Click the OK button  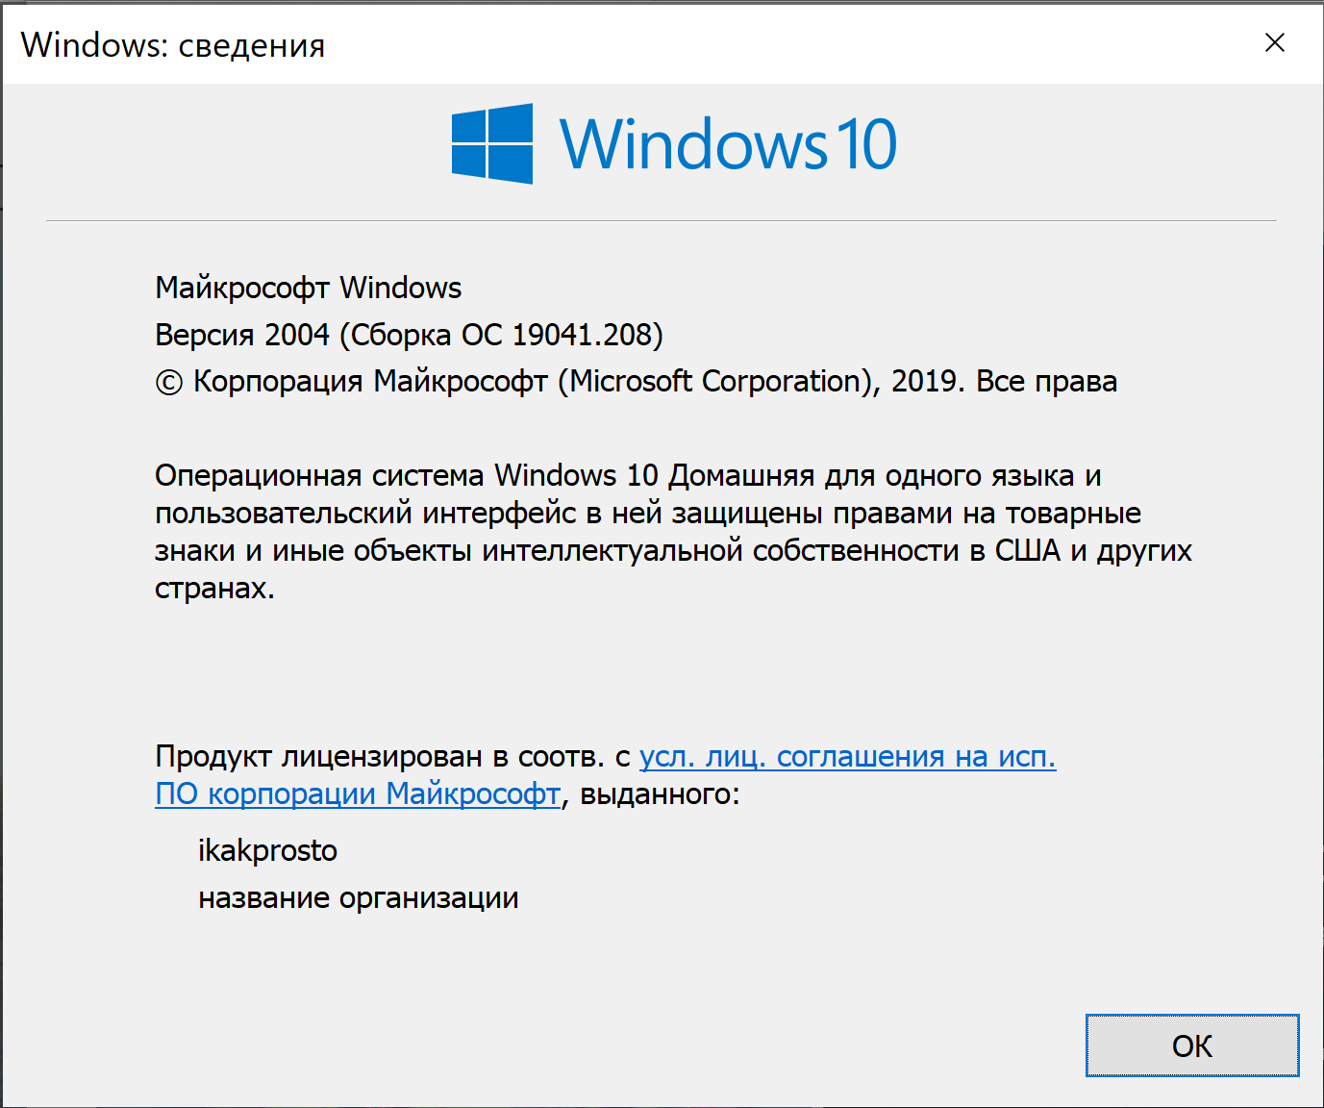point(1192,1045)
